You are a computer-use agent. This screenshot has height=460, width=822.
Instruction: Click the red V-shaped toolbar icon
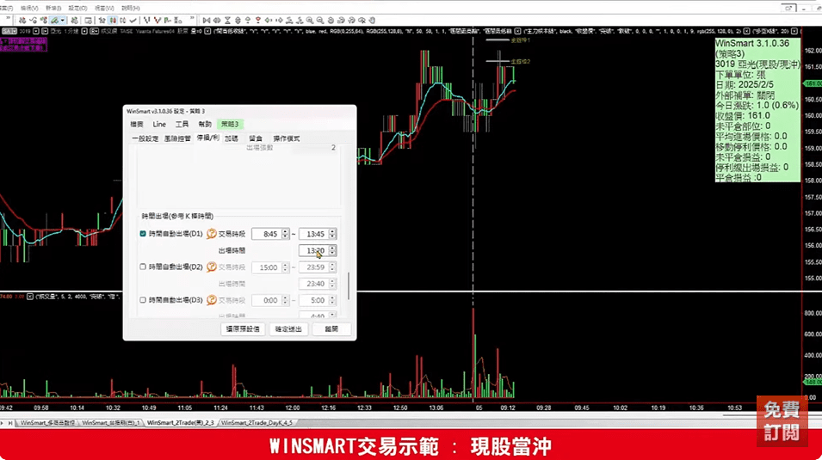157,21
